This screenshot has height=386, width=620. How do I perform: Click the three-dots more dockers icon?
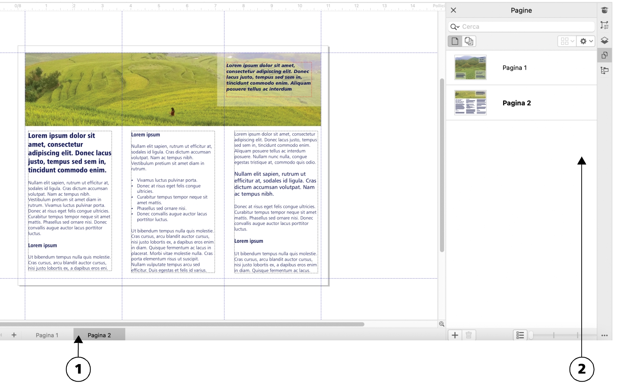(x=604, y=336)
